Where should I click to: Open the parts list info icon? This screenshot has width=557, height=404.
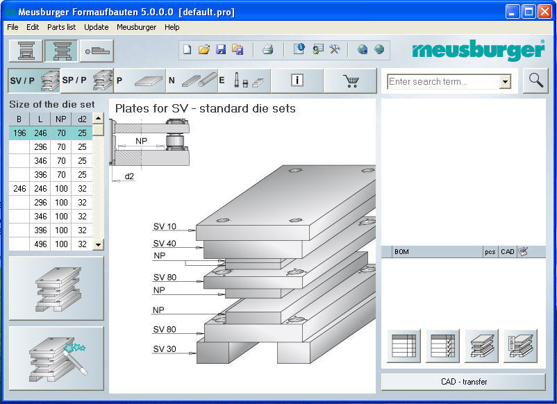pos(299,49)
